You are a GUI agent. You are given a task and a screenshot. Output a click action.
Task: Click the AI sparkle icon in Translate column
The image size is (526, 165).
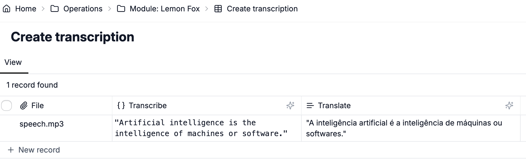(x=509, y=105)
